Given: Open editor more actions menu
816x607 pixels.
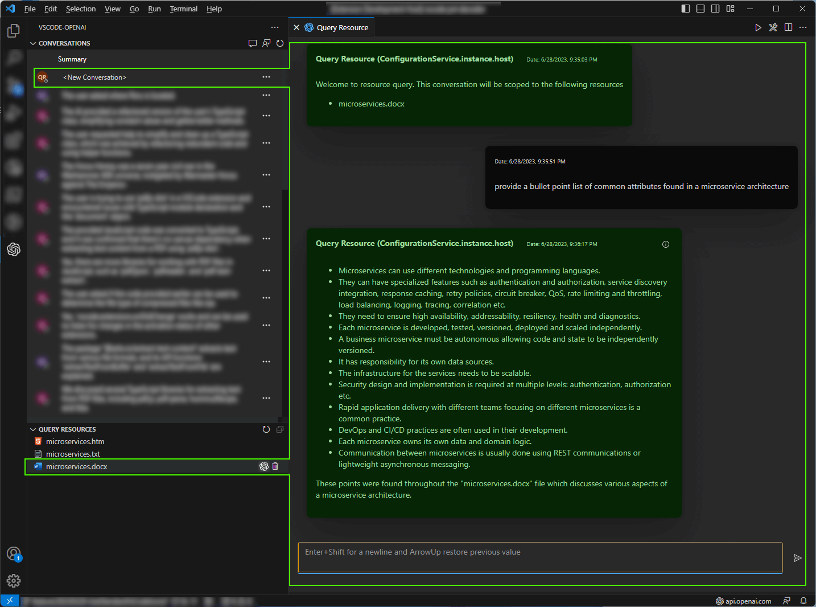Looking at the screenshot, I should tap(803, 27).
